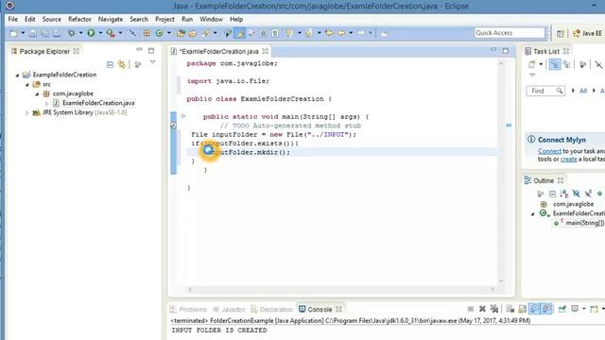This screenshot has width=605, height=340.
Task: Collapse the src folder node
Action: [27, 84]
